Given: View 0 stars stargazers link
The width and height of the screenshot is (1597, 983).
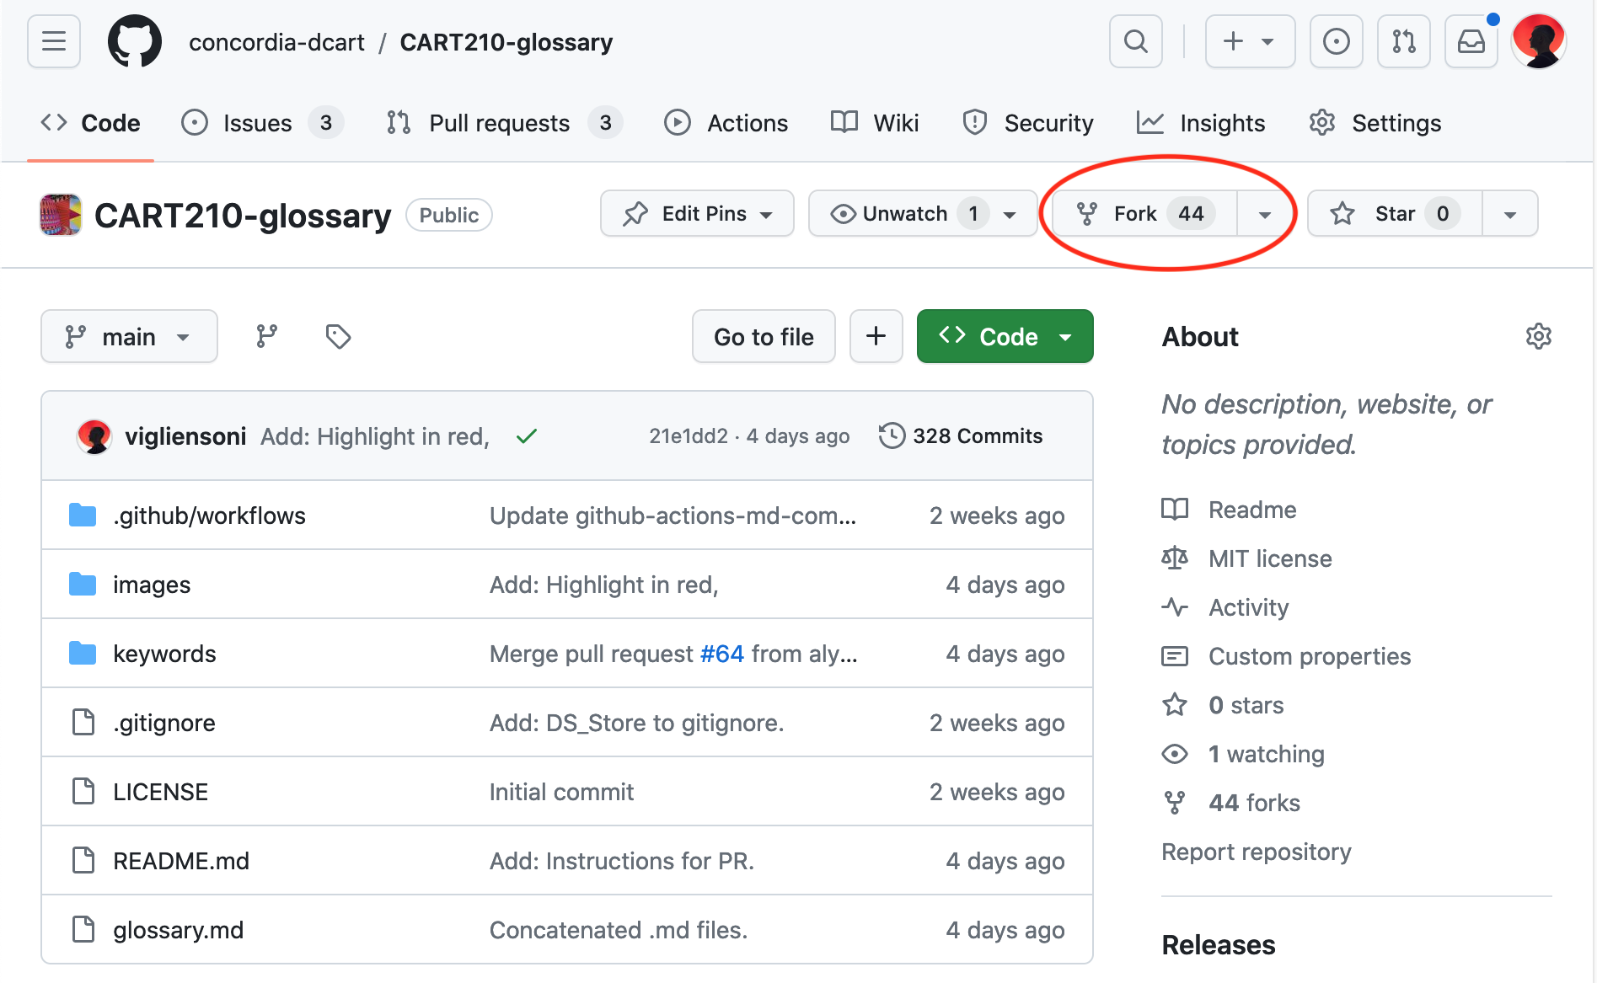Looking at the screenshot, I should (1223, 705).
